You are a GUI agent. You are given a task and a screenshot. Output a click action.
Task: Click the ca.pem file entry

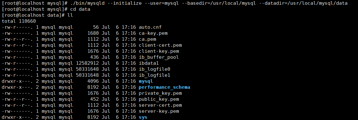click(x=147, y=39)
